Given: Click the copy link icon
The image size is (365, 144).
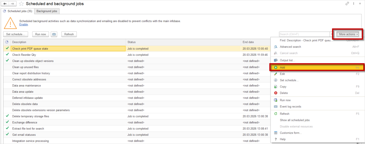Looking at the screenshot, I should click(348, 4).
